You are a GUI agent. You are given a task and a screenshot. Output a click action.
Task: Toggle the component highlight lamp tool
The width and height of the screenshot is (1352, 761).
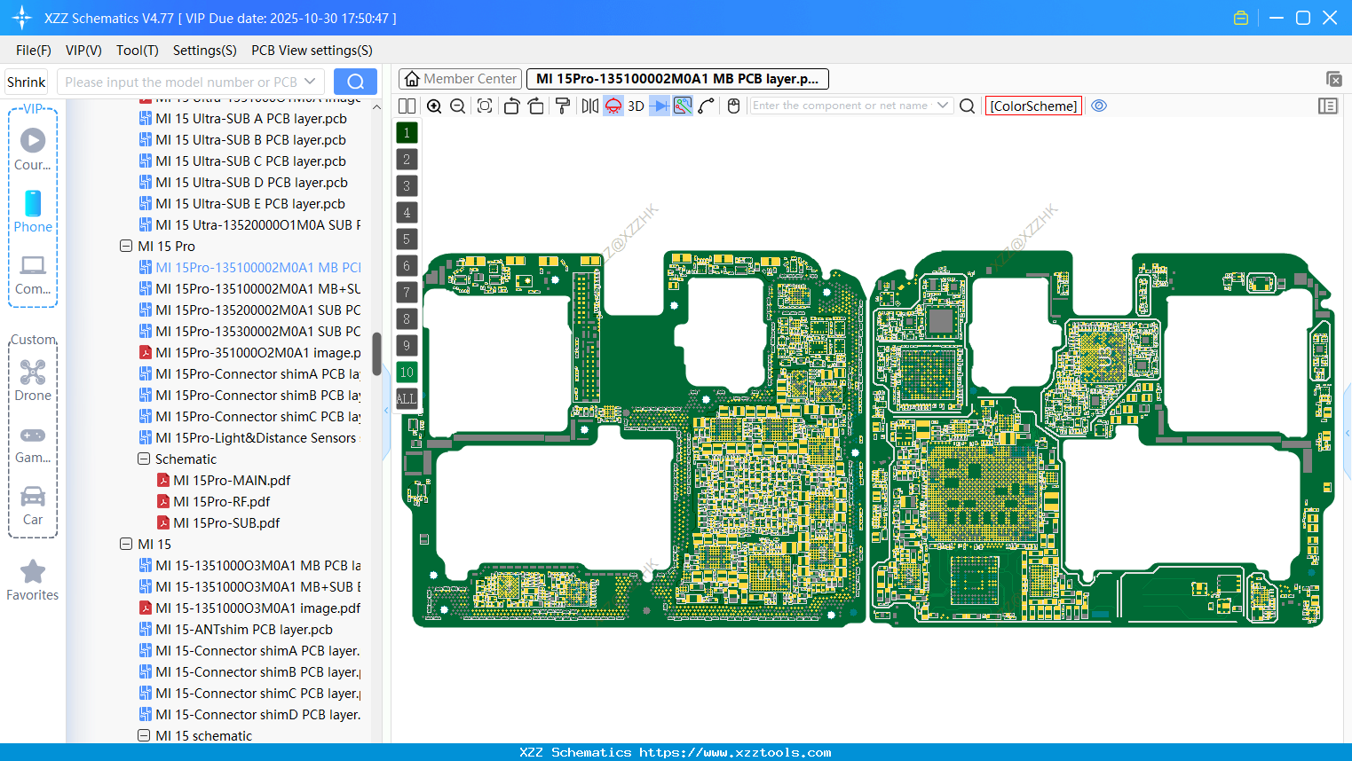click(x=614, y=106)
